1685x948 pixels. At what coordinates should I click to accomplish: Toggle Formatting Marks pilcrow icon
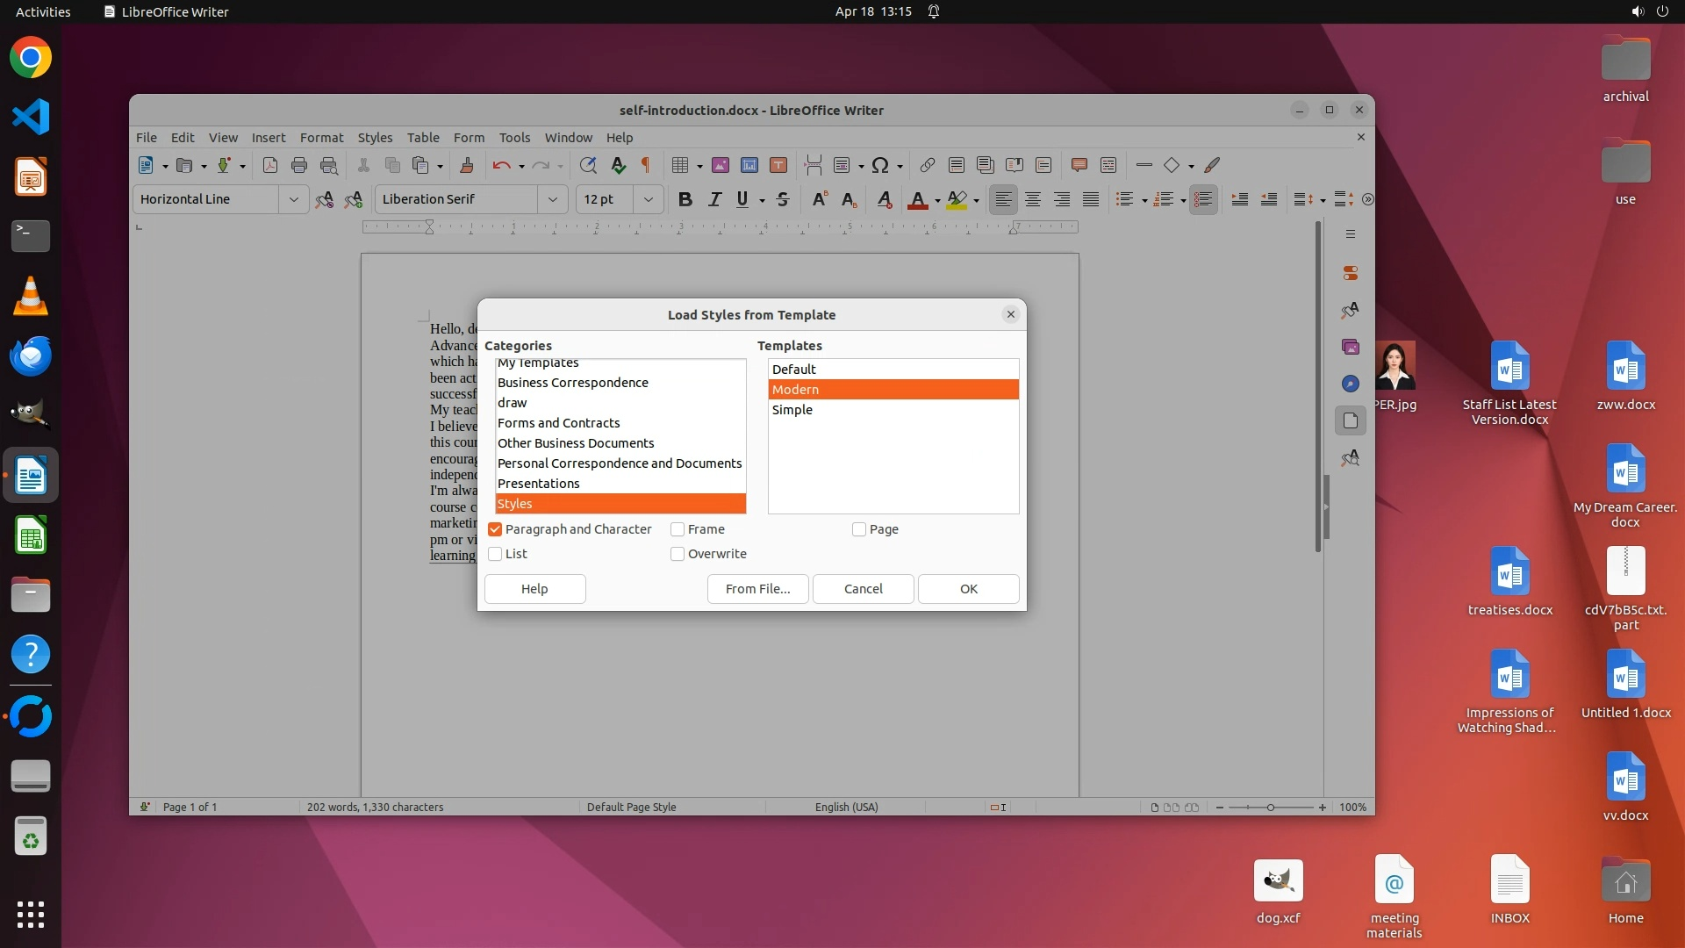click(646, 165)
